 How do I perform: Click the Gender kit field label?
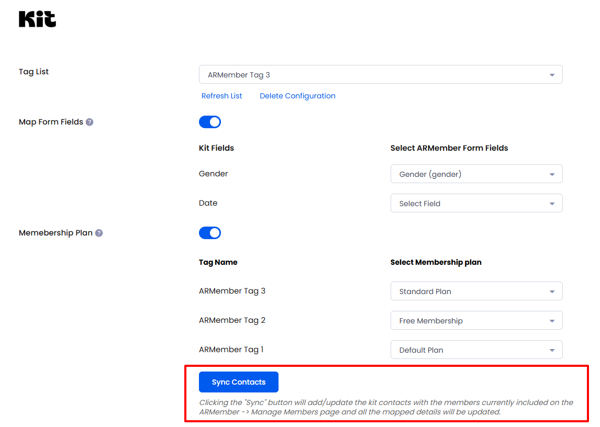[x=213, y=174]
